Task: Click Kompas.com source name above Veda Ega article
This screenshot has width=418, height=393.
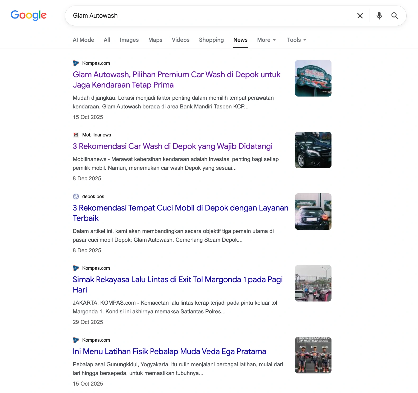Action: click(x=96, y=340)
